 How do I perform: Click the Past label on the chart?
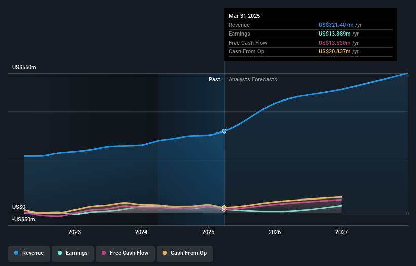coord(214,79)
